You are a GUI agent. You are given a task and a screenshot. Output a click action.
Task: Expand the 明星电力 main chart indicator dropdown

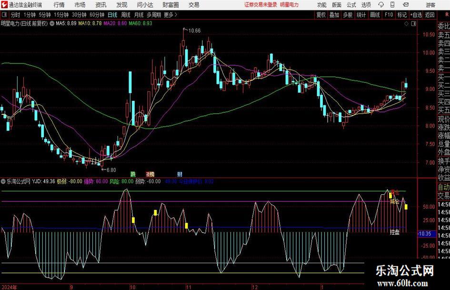(52, 23)
